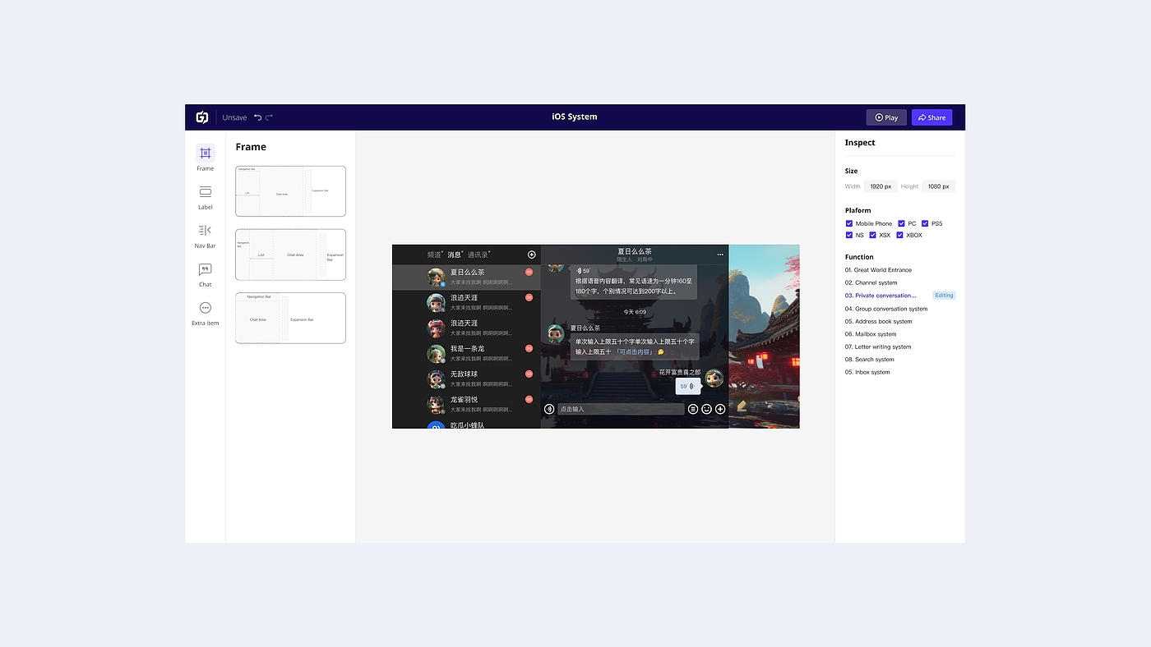Image resolution: width=1151 pixels, height=647 pixels.
Task: Click the iOS System title
Action: click(x=575, y=117)
